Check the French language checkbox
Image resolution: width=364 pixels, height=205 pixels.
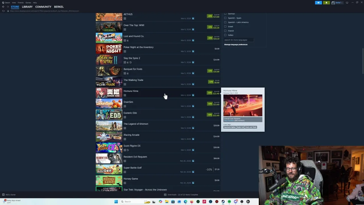[x=225, y=31]
